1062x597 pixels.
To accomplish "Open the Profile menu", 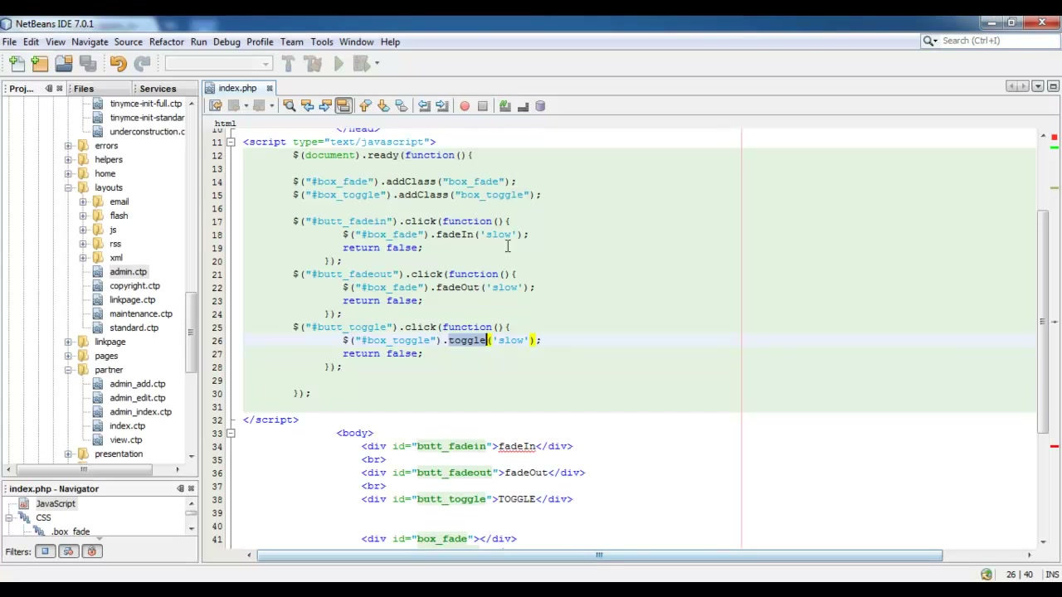I will 260,42.
